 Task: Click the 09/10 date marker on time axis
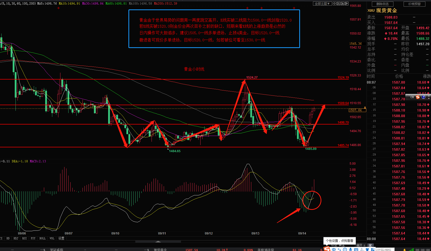click(115, 233)
